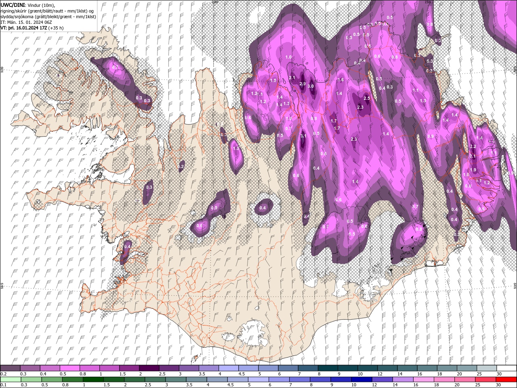Click the '20W' longitude label on the top edge
Screen dimensions: 517x388
pyautogui.click(x=214, y=2)
